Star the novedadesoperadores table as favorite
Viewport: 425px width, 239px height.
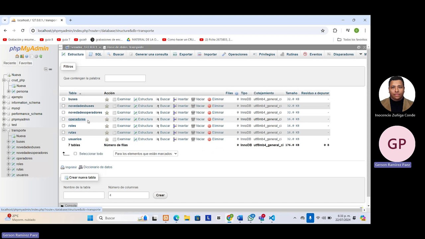tap(107, 113)
